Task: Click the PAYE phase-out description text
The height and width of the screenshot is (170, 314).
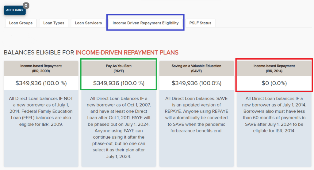Action: [x=119, y=128]
